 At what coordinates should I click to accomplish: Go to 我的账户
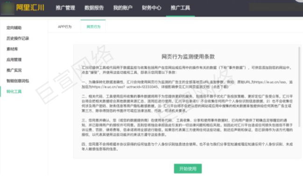[123, 8]
